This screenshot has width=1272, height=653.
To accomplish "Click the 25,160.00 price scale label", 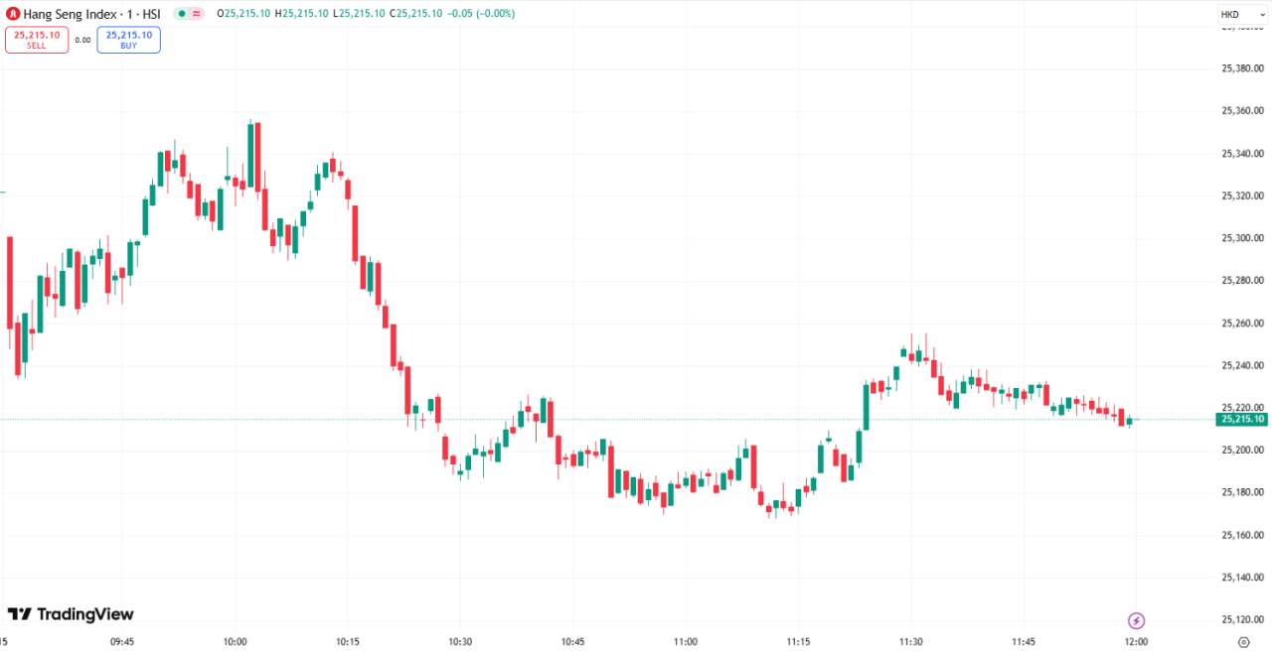I will (1242, 535).
